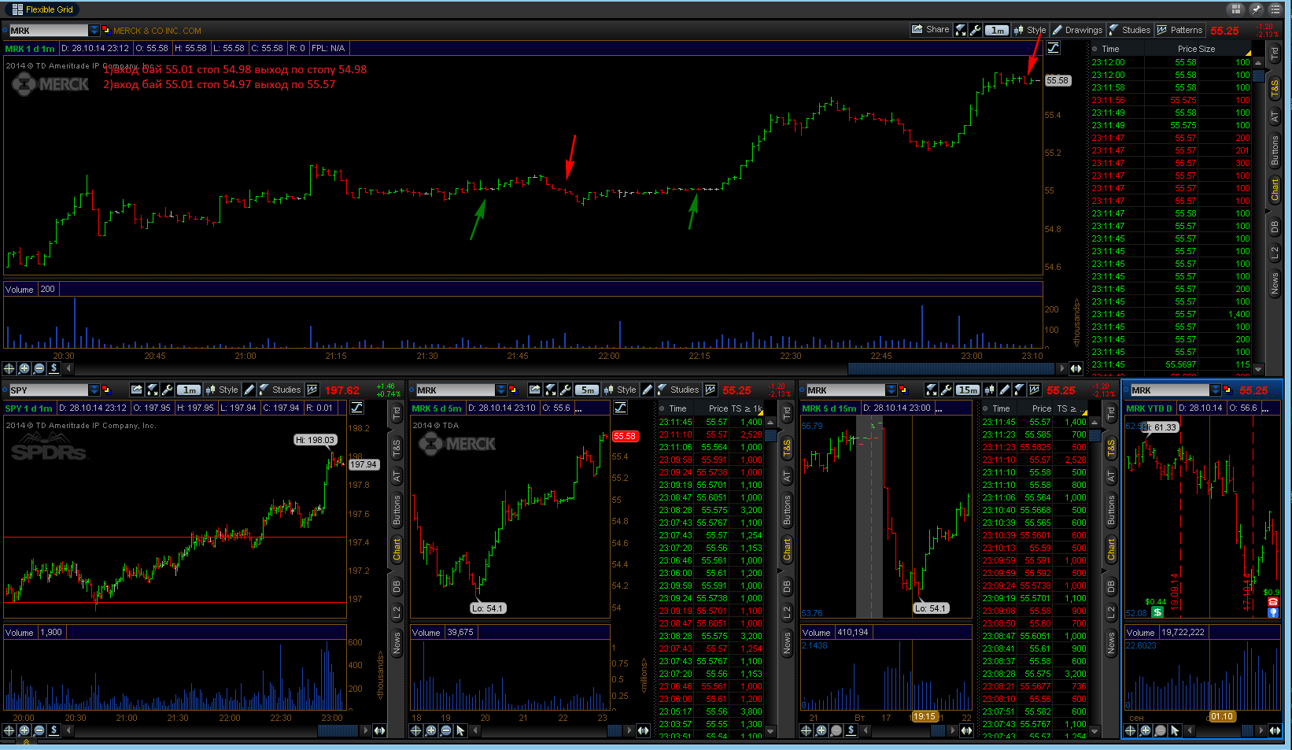Click the scroll down arrow of main Time & Sales
Image resolution: width=1292 pixels, height=750 pixels.
[1258, 368]
